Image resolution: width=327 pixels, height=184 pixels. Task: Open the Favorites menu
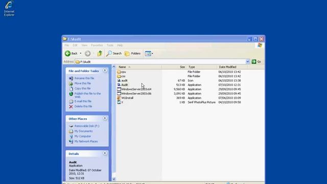(97, 45)
